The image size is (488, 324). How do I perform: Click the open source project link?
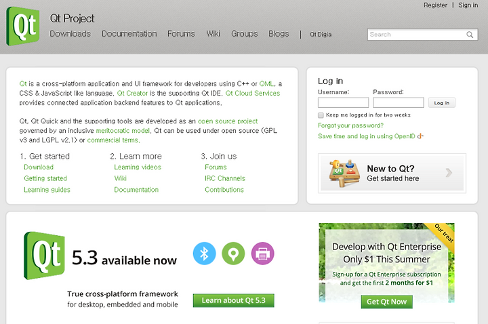(x=228, y=121)
